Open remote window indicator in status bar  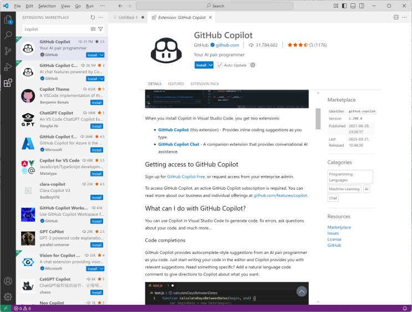[x=6, y=308]
